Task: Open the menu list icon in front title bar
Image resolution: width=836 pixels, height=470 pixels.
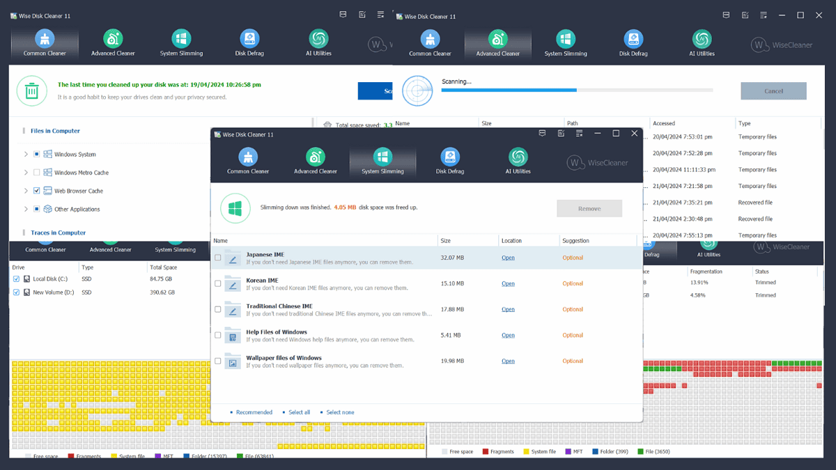Action: click(578, 133)
